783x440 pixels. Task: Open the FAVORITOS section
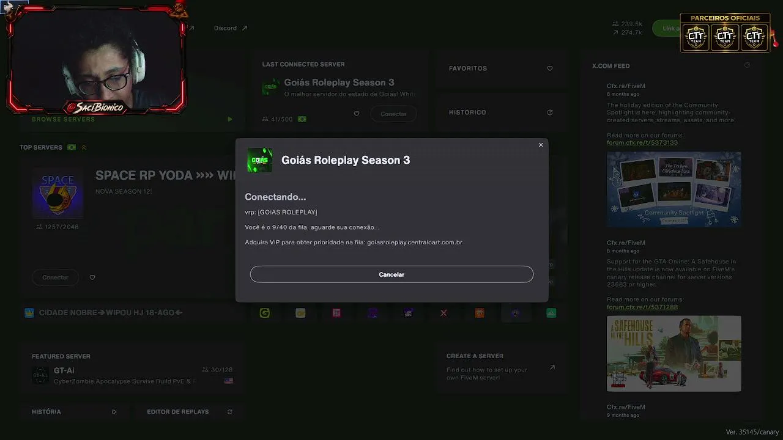(x=501, y=68)
